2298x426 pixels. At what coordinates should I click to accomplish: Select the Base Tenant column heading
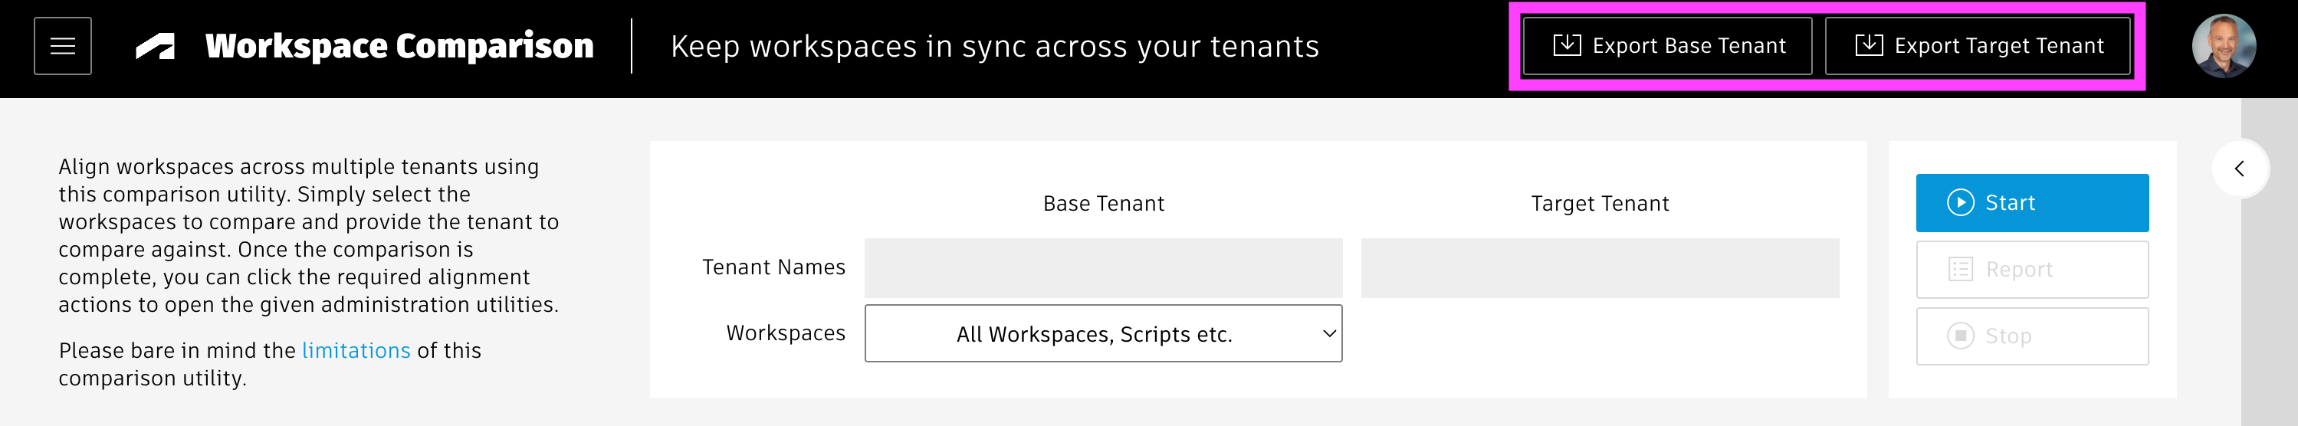(x=1102, y=204)
